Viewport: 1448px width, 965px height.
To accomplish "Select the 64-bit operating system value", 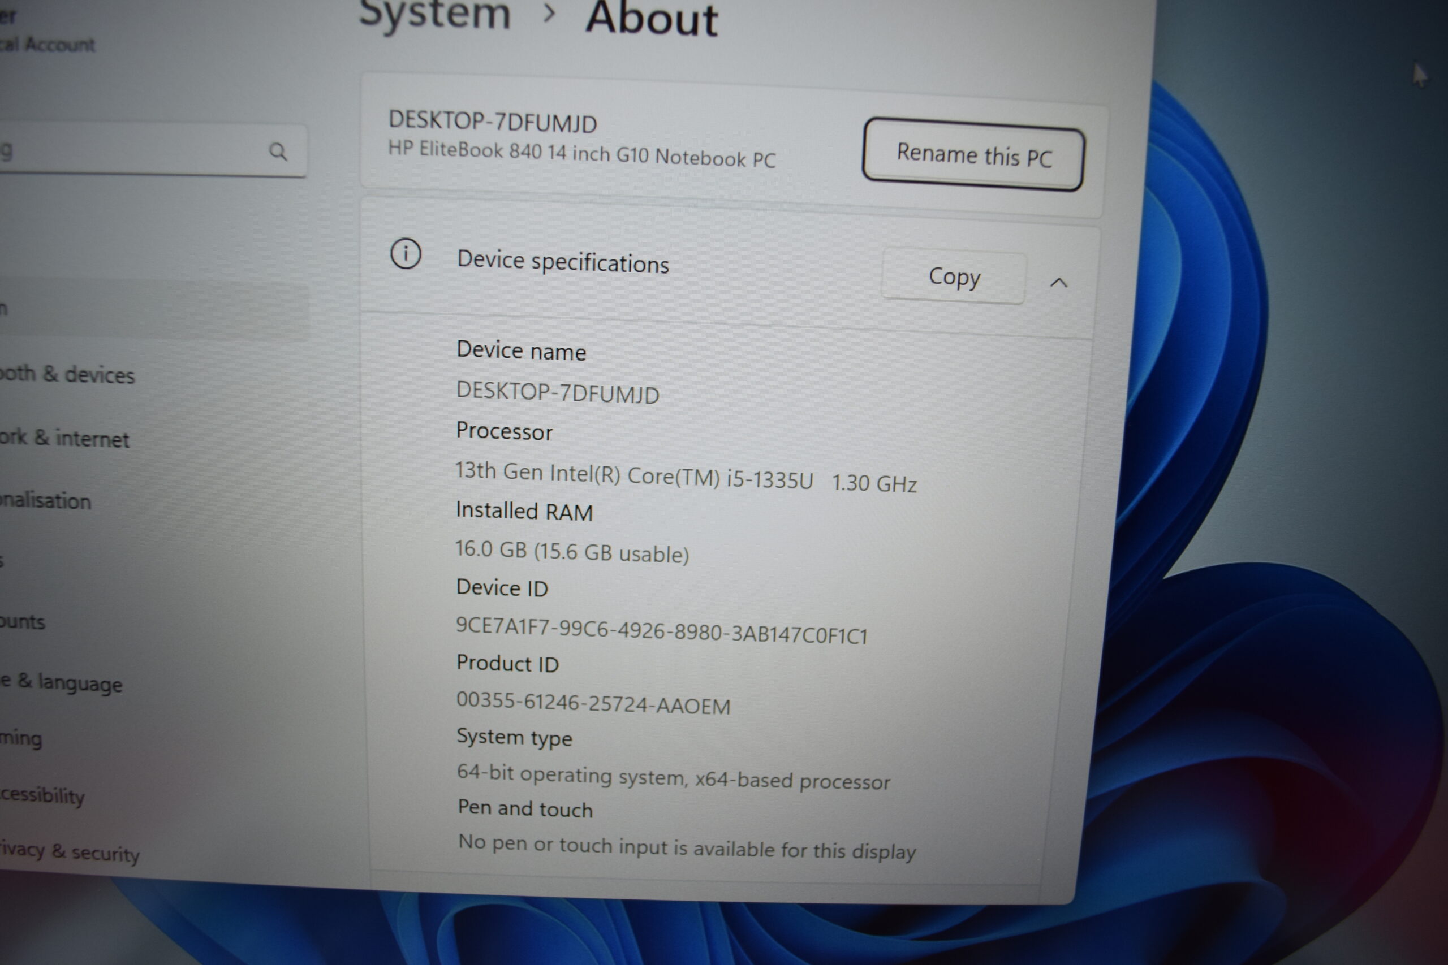I will [x=674, y=777].
